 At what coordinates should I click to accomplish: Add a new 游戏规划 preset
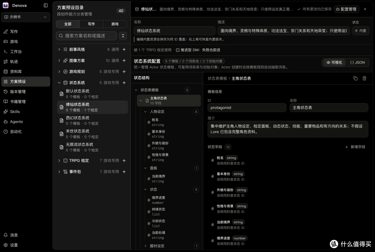click(124, 72)
